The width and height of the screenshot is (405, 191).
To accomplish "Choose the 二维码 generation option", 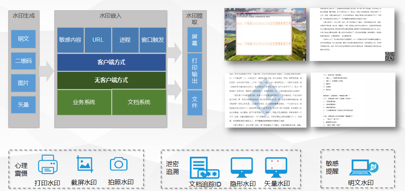I will coord(24,61).
